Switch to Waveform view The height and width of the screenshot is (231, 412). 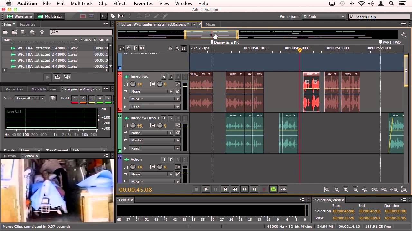(x=20, y=16)
